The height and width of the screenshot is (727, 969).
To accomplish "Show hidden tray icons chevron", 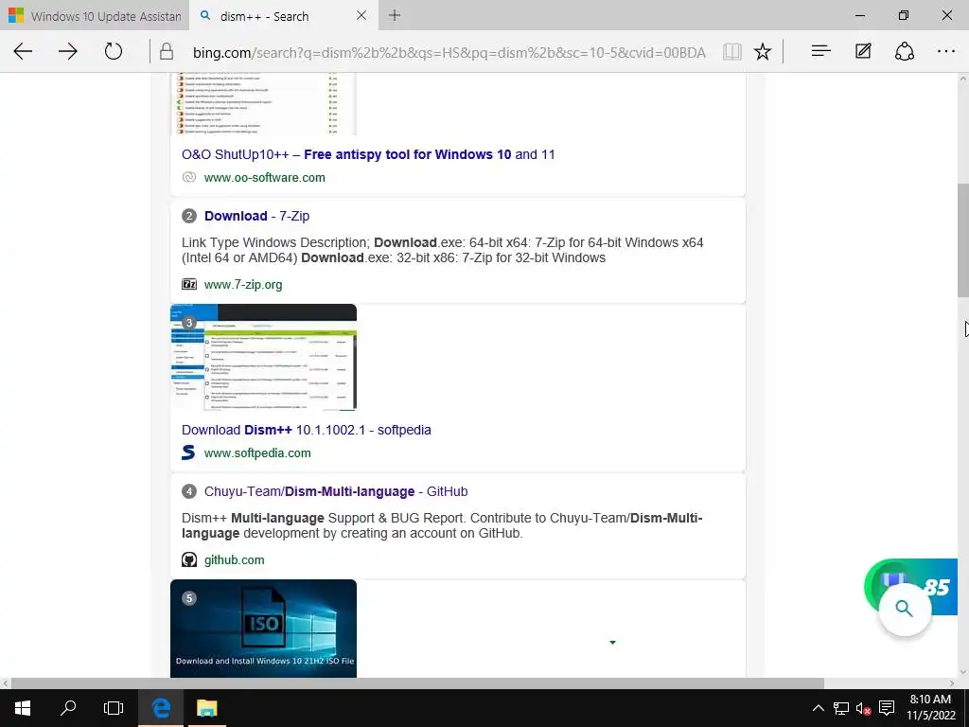I will tap(818, 708).
